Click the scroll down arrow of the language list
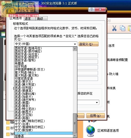 [x=75, y=136]
